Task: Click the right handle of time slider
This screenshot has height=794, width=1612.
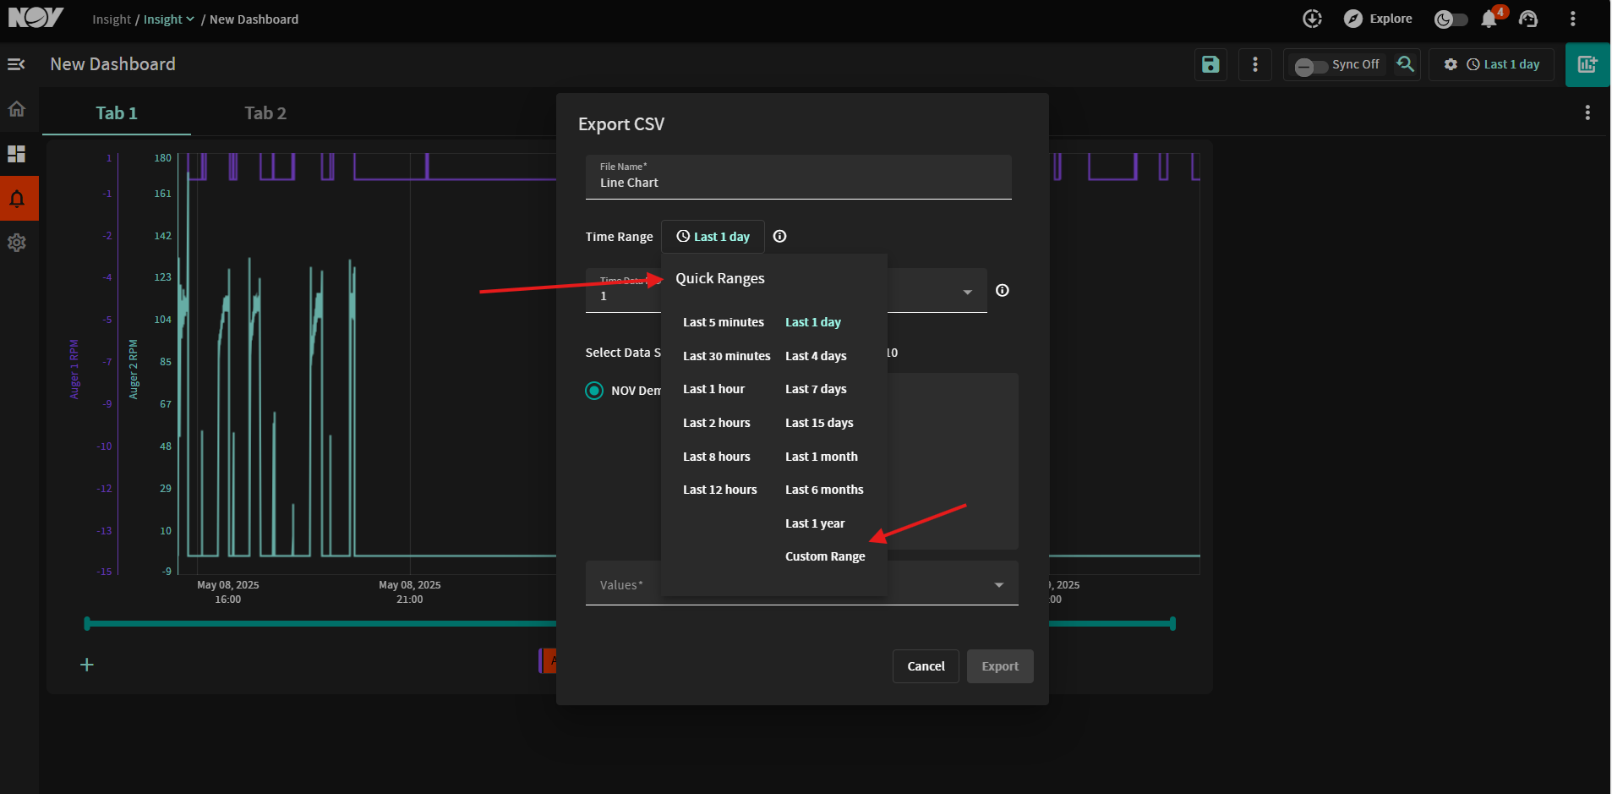Action: pyautogui.click(x=1172, y=624)
